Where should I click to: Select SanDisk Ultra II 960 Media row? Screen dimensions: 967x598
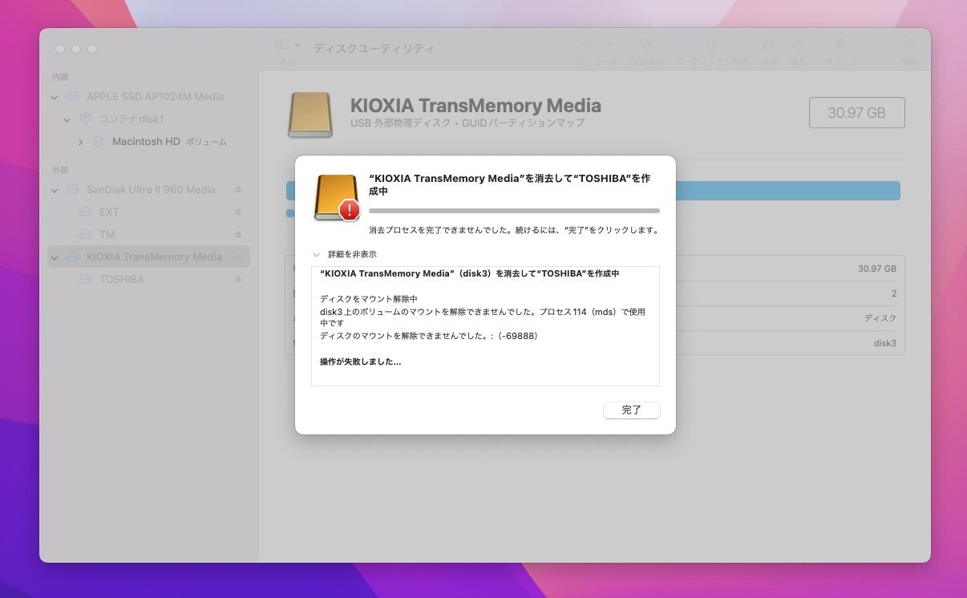[148, 189]
